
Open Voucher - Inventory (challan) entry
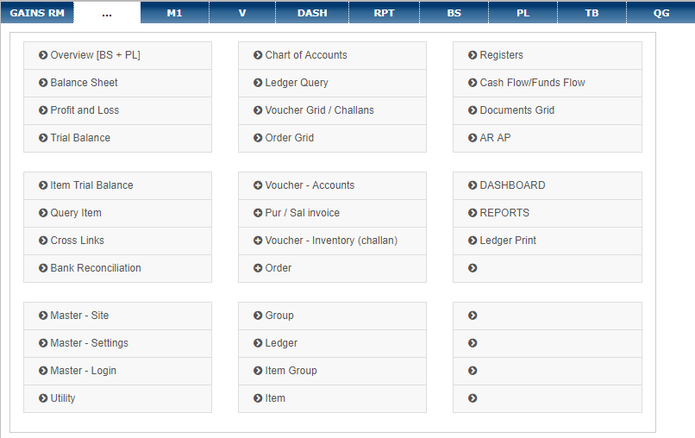[x=333, y=241]
